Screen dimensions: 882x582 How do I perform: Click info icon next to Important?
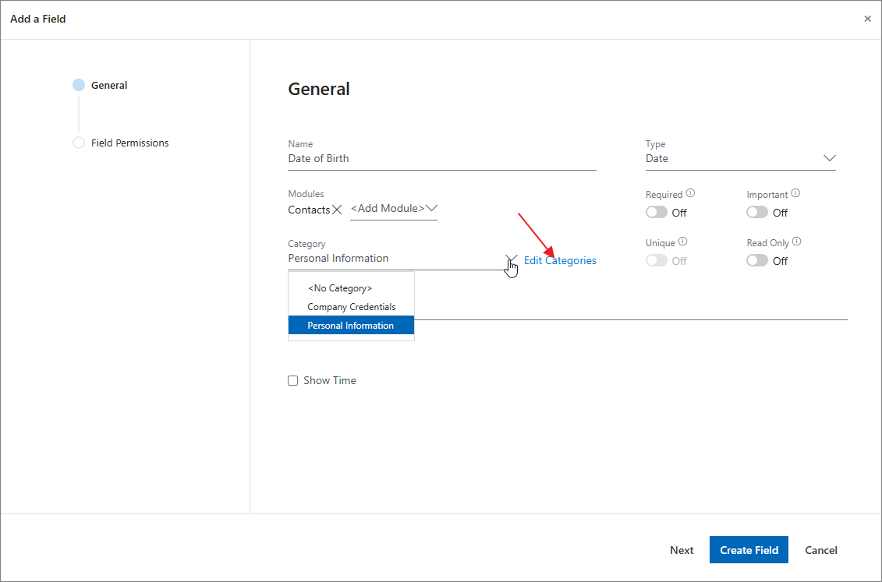(x=795, y=194)
